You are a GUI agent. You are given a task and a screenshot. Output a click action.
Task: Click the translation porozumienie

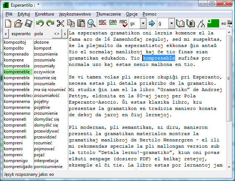click(x=48, y=167)
